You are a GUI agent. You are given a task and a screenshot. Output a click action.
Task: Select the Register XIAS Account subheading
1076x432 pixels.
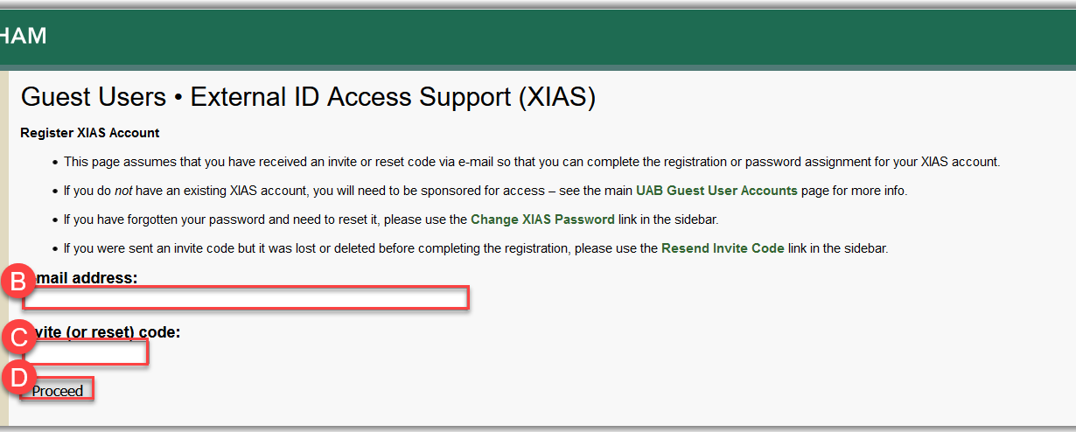tap(89, 134)
